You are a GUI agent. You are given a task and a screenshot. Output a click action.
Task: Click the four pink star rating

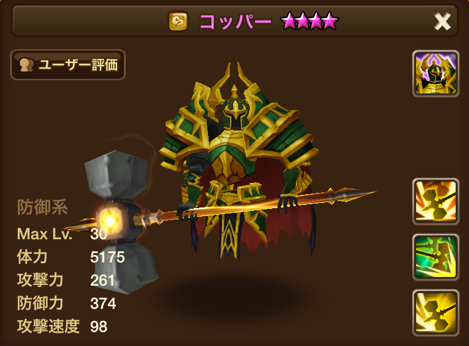[x=309, y=21]
